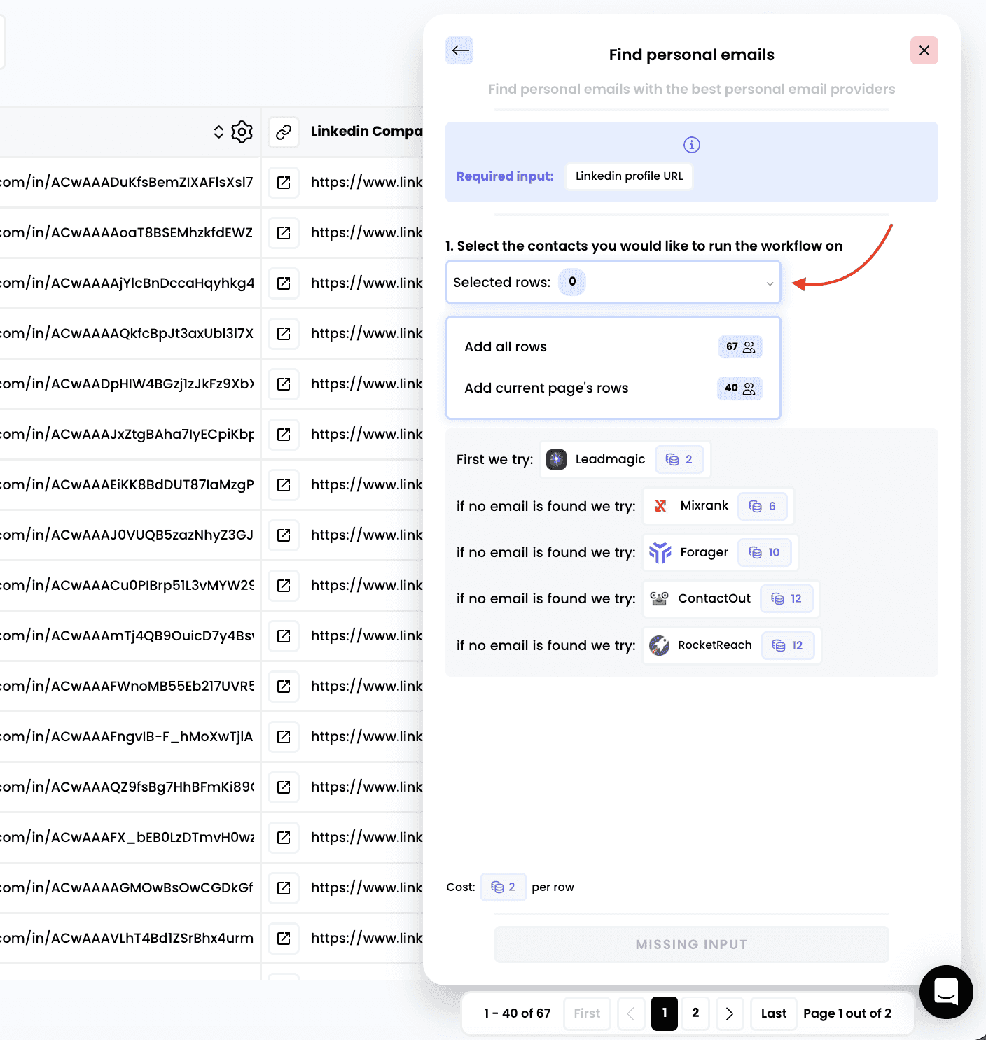Click the 'Page 1 out of 2' text

point(847,1013)
